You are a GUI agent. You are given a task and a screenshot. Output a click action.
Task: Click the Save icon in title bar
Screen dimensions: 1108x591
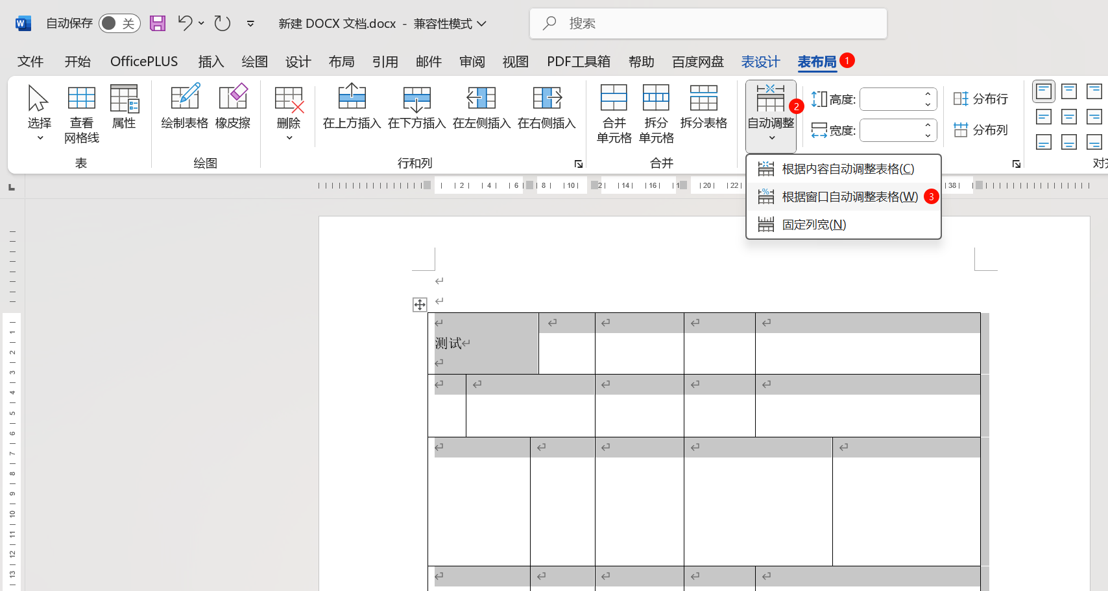coord(158,23)
